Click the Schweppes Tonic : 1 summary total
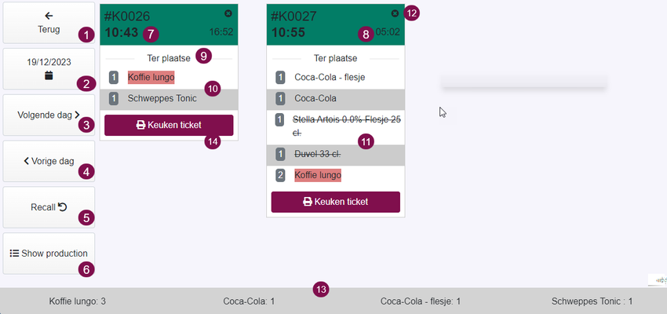This screenshot has height=314, width=667. coord(592,301)
